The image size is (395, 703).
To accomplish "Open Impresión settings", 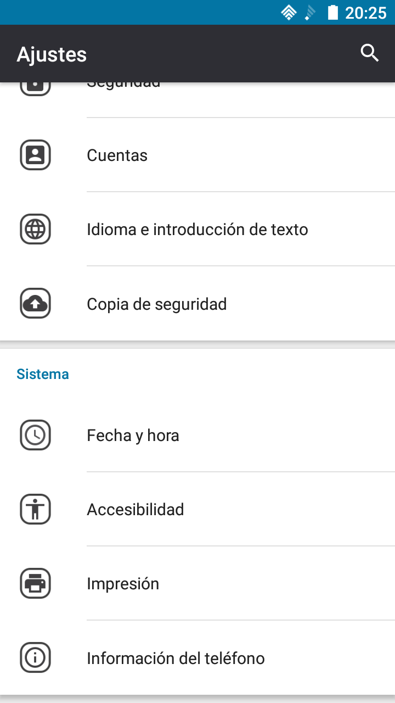I will [198, 583].
